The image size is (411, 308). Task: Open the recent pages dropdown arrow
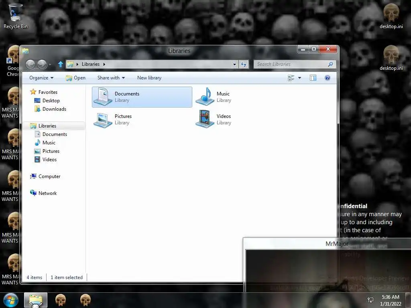50,65
